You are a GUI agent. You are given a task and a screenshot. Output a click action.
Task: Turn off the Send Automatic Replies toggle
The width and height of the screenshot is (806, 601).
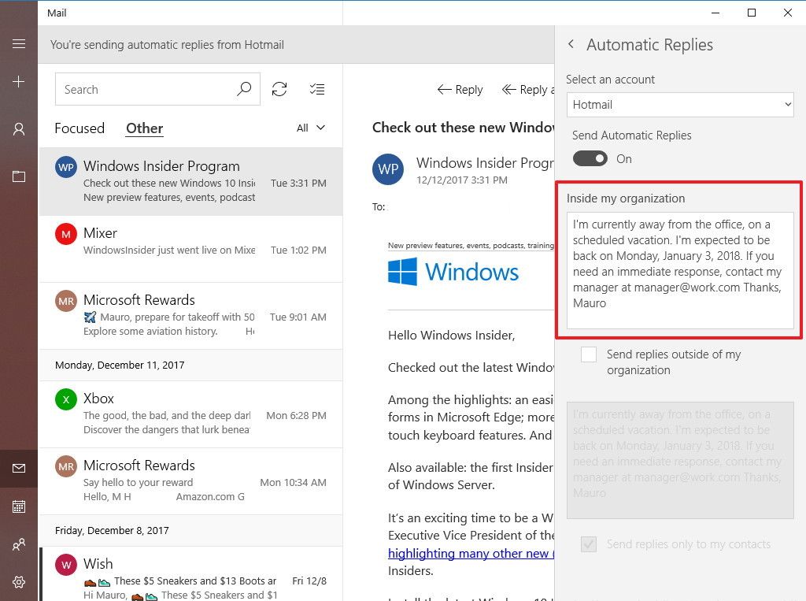pyautogui.click(x=590, y=158)
